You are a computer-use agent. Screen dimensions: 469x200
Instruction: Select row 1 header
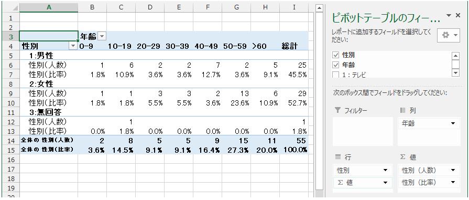tap(11, 18)
